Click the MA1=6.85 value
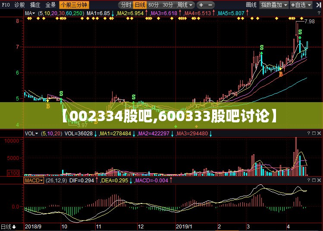Image resolution: width=323 pixels, height=231 pixels. click(98, 13)
